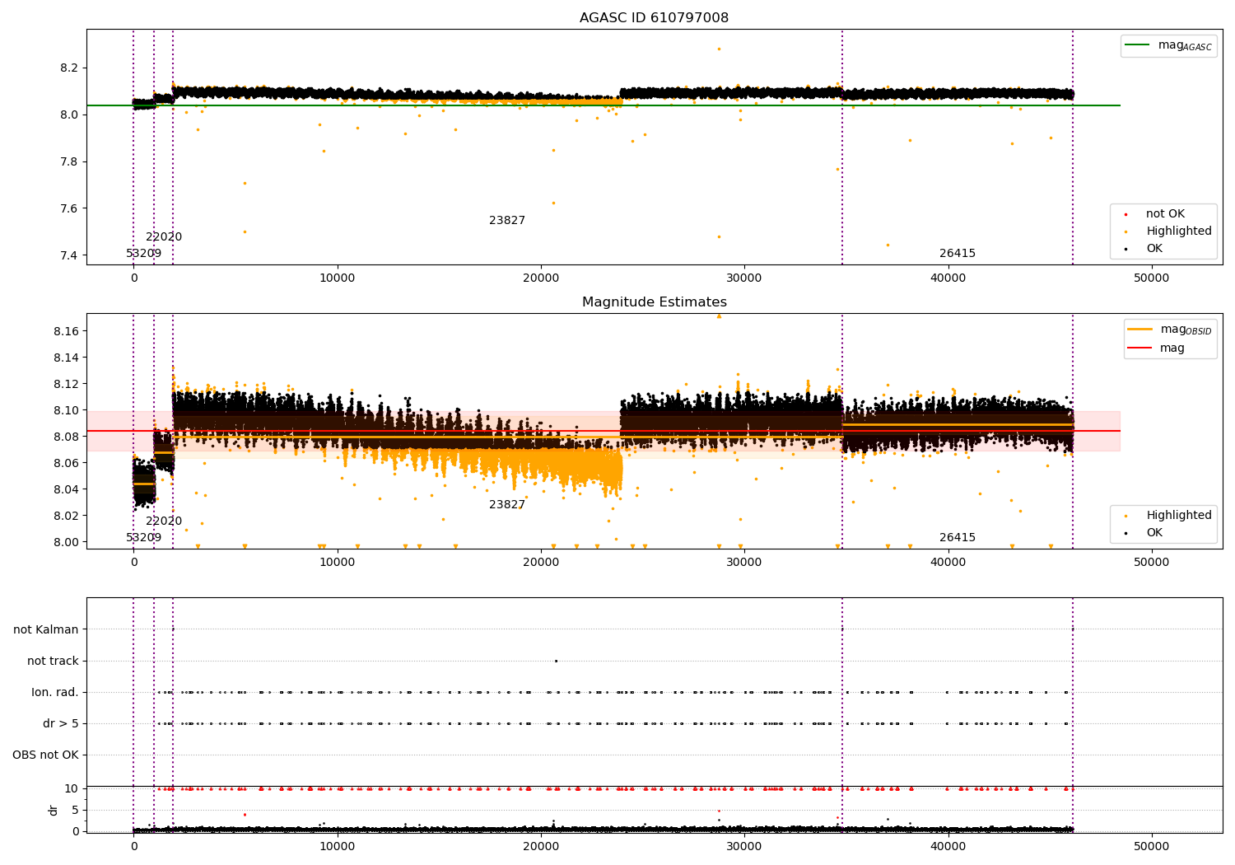The width and height of the screenshot is (1235, 865).
Task: Select y-axis tick "7.6" in the top plot
Action: 69,208
